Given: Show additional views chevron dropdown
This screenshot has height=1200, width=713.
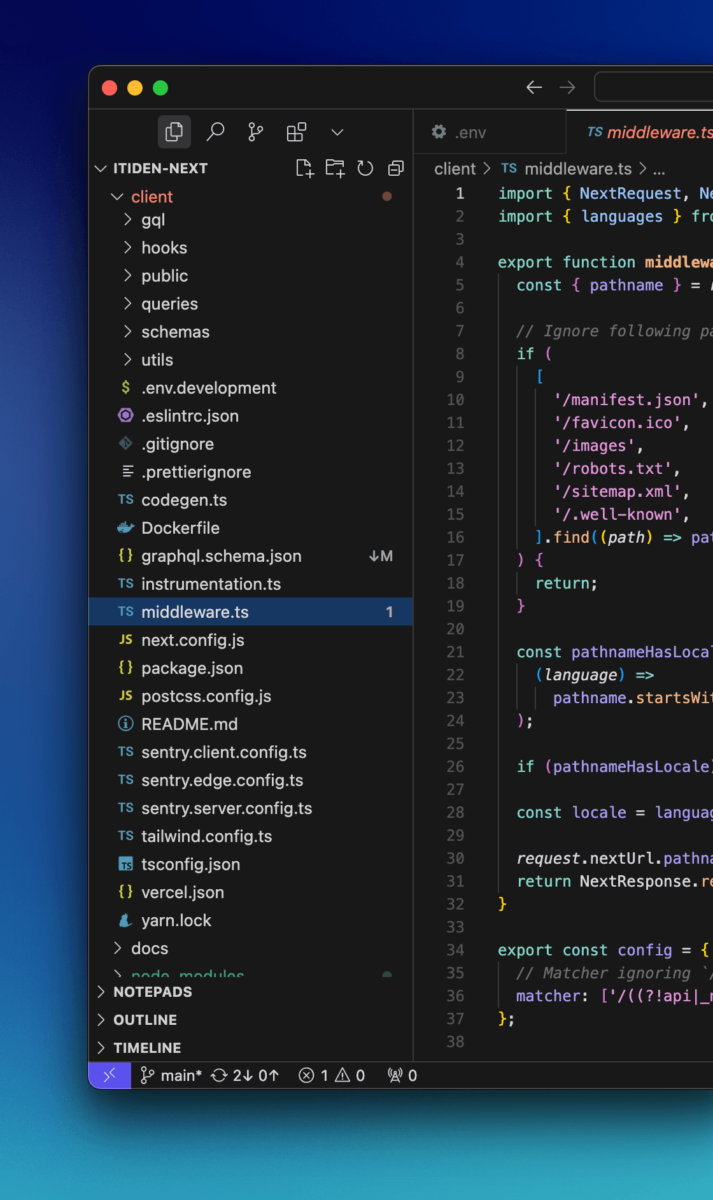Looking at the screenshot, I should (x=337, y=132).
